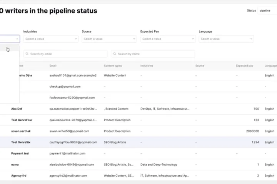Click the Language dropdown chevron arrow

251,39
